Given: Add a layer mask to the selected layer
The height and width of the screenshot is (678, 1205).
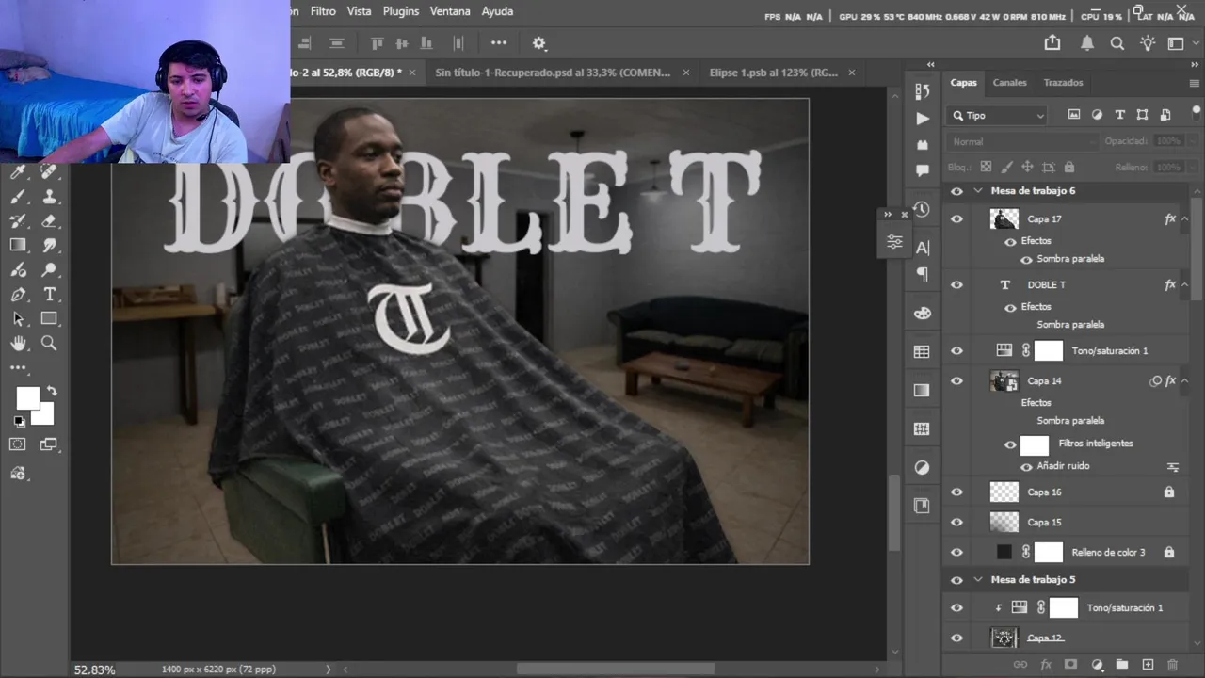Looking at the screenshot, I should [1070, 665].
